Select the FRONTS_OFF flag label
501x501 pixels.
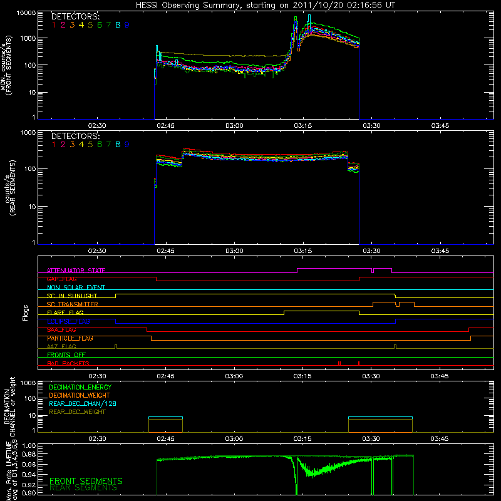[66, 354]
